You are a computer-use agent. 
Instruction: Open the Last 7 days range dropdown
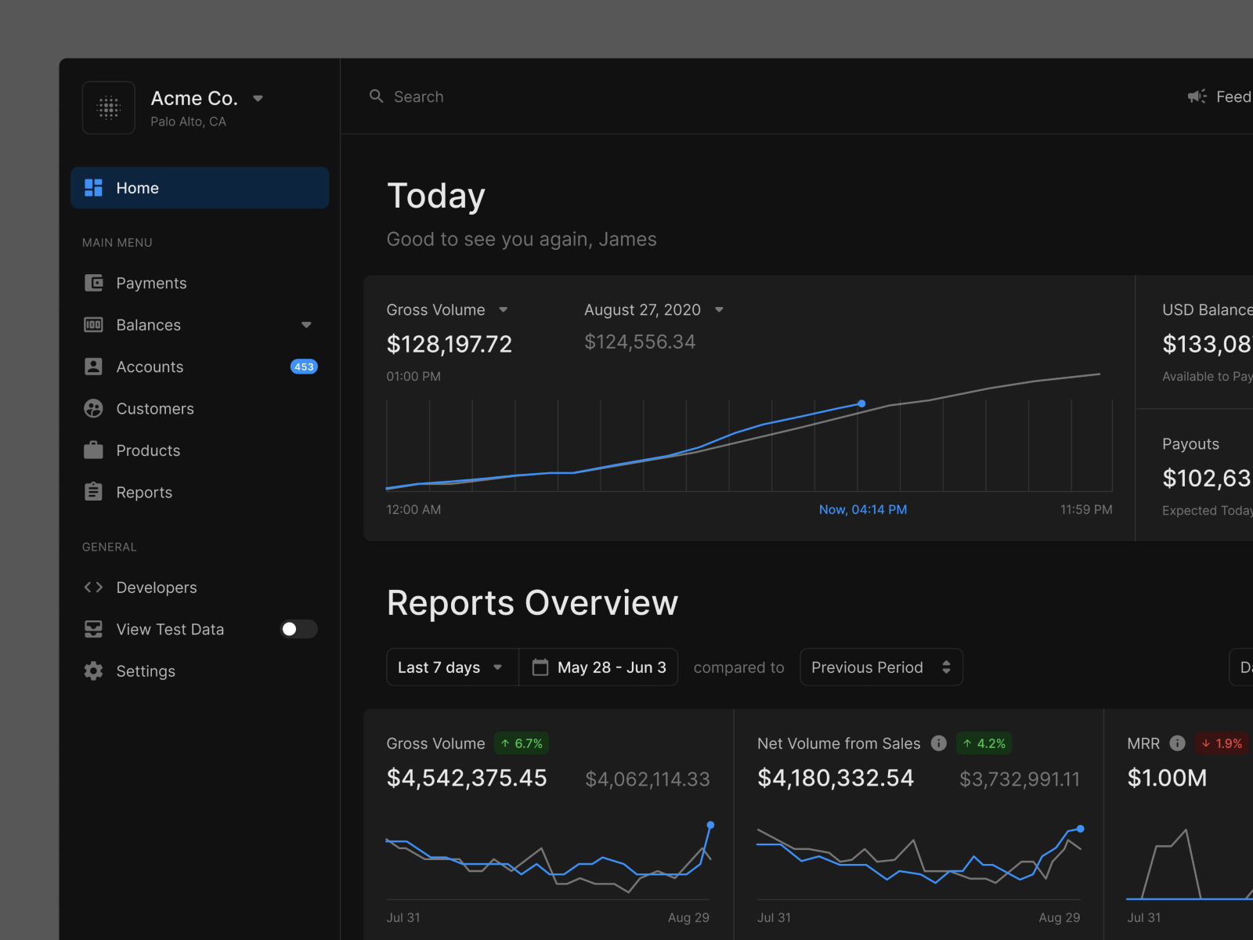(x=453, y=667)
